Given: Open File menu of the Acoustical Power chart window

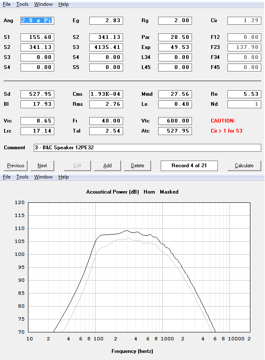Looking at the screenshot, I should point(7,177).
